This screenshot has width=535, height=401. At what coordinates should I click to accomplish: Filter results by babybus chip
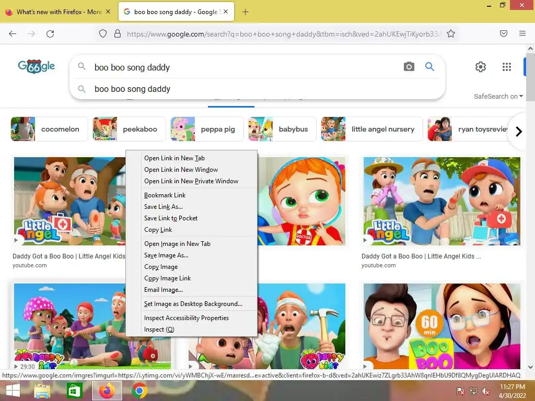click(282, 129)
